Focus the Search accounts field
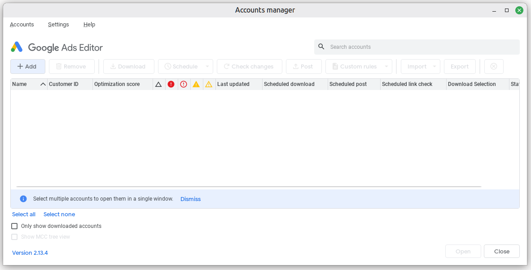 [417, 47]
